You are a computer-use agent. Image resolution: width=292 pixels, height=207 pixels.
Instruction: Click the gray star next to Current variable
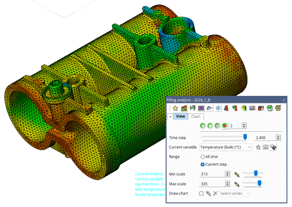coord(258,147)
